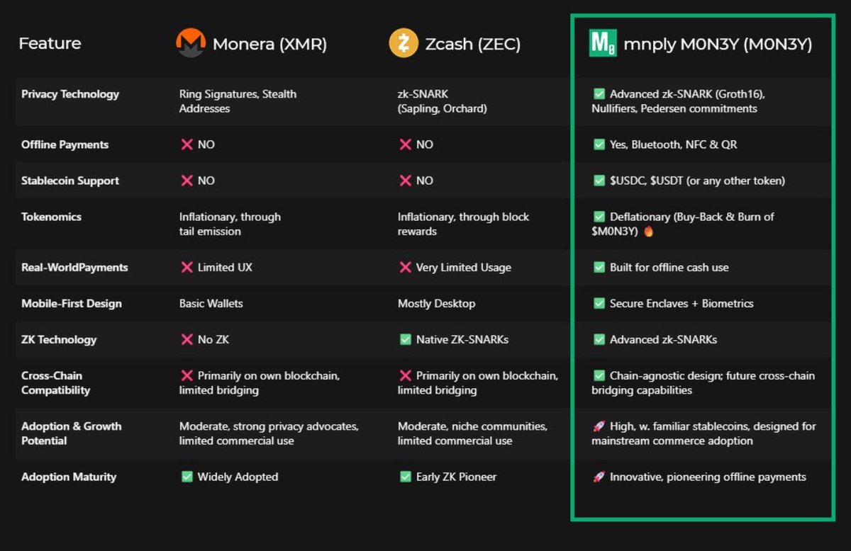Viewport: 851px width, 551px height.
Task: Click the "Real-WorldPayments" row label
Action: coord(74,267)
